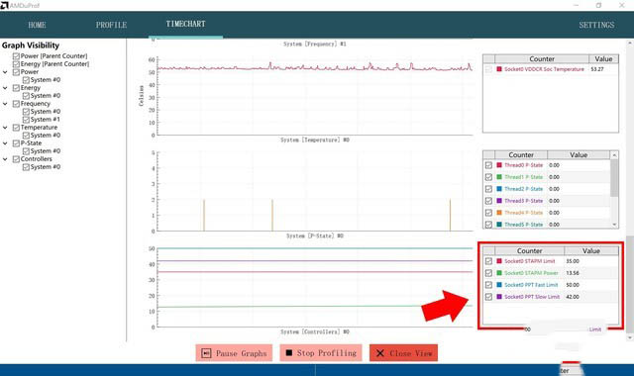Uncheck the Frequency group checkbox
634x376 pixels.
point(16,104)
